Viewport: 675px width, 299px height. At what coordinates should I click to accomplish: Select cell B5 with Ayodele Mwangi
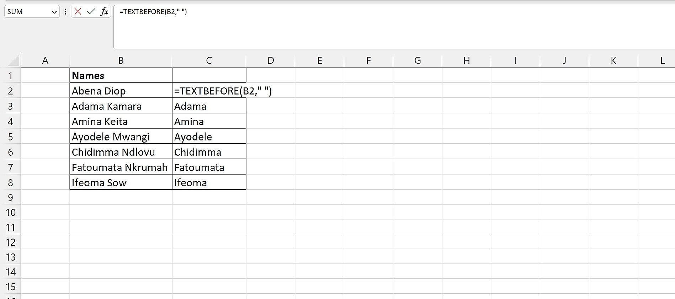[x=121, y=137]
